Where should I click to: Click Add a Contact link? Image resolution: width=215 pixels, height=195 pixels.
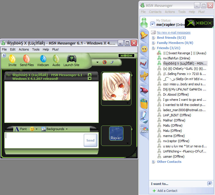pyautogui.click(x=167, y=191)
